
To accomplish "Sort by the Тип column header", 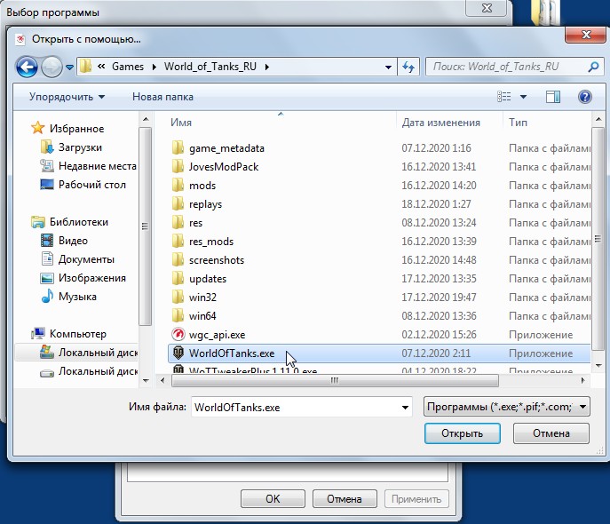I will 518,123.
